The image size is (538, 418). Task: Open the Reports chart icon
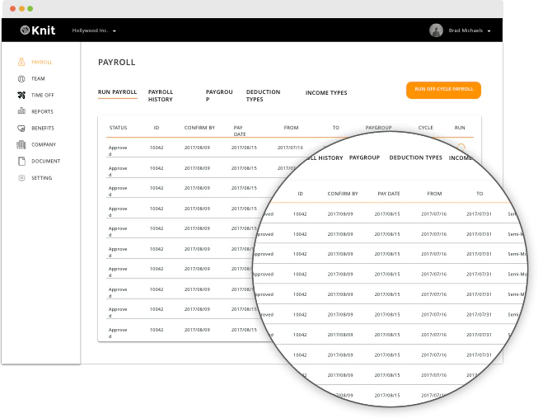(x=21, y=111)
